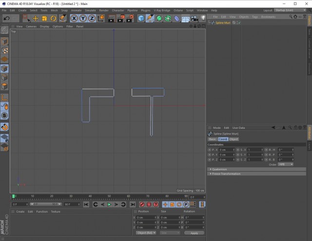This screenshot has height=241, width=312.
Task: Select the Coord. tab
Action: coord(223,139)
